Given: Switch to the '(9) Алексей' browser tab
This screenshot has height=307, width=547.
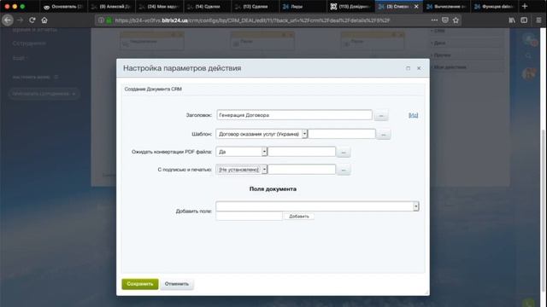Looking at the screenshot, I should coord(111,6).
